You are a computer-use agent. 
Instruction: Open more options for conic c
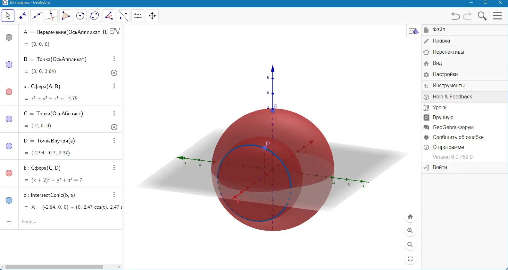click(114, 195)
